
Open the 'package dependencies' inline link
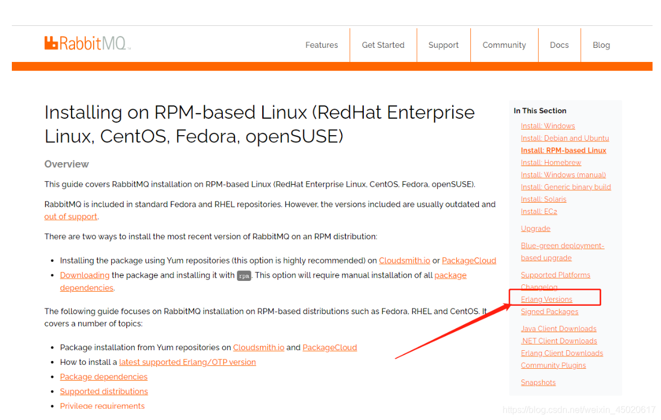(x=450, y=275)
